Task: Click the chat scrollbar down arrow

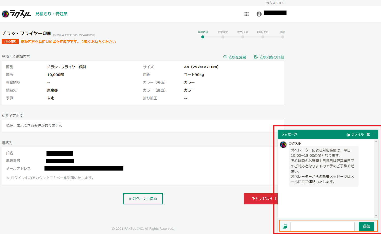Action: pyautogui.click(x=376, y=216)
